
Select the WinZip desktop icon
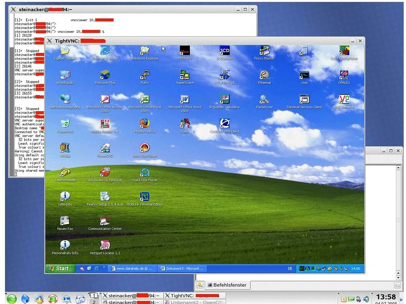tap(65, 148)
